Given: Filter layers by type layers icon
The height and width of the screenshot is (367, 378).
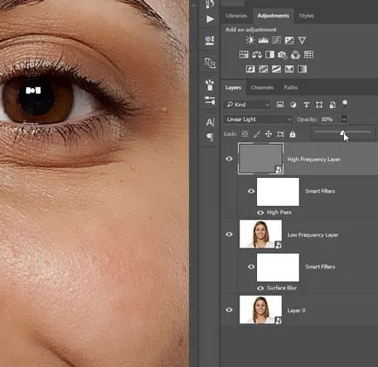Looking at the screenshot, I should [x=306, y=105].
